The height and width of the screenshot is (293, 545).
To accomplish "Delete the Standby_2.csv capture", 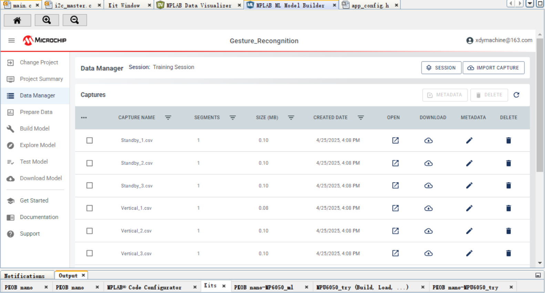I will tap(508, 163).
